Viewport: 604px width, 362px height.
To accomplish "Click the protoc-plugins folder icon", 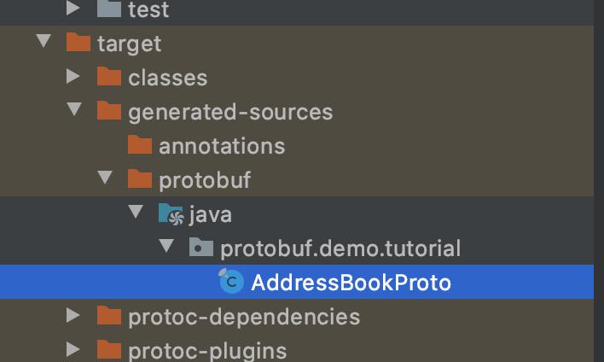I will (109, 350).
